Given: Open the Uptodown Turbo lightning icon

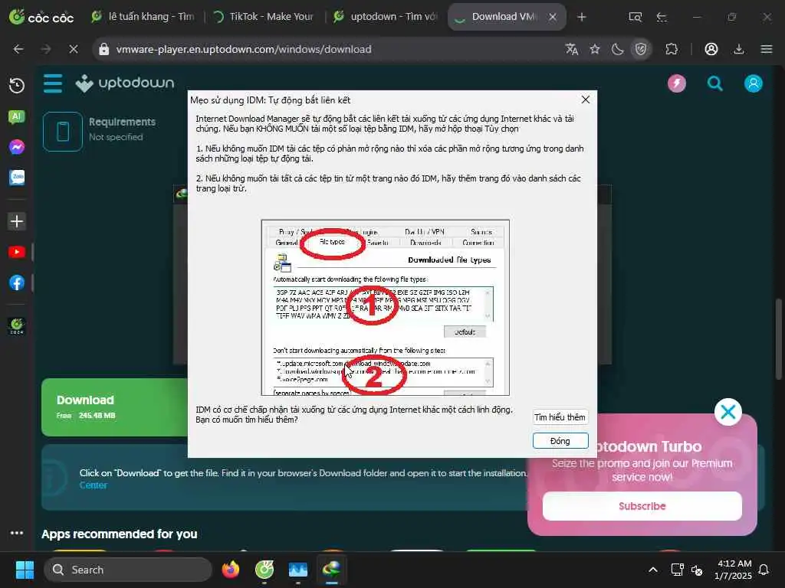Looking at the screenshot, I should point(676,83).
